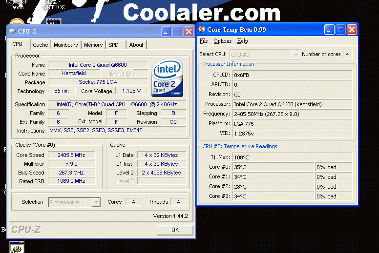Close the CPU-Z window

coord(189,31)
